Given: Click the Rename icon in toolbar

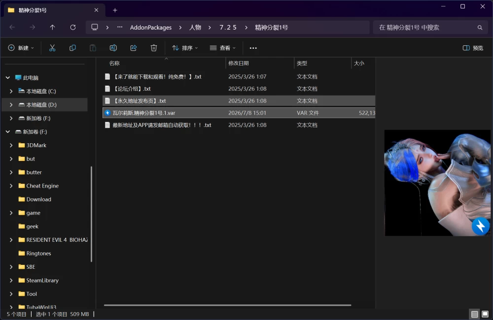Looking at the screenshot, I should point(113,48).
